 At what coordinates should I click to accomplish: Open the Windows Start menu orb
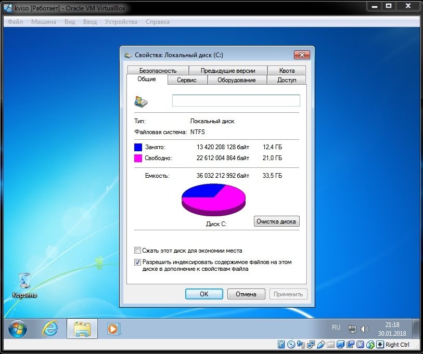click(x=18, y=329)
